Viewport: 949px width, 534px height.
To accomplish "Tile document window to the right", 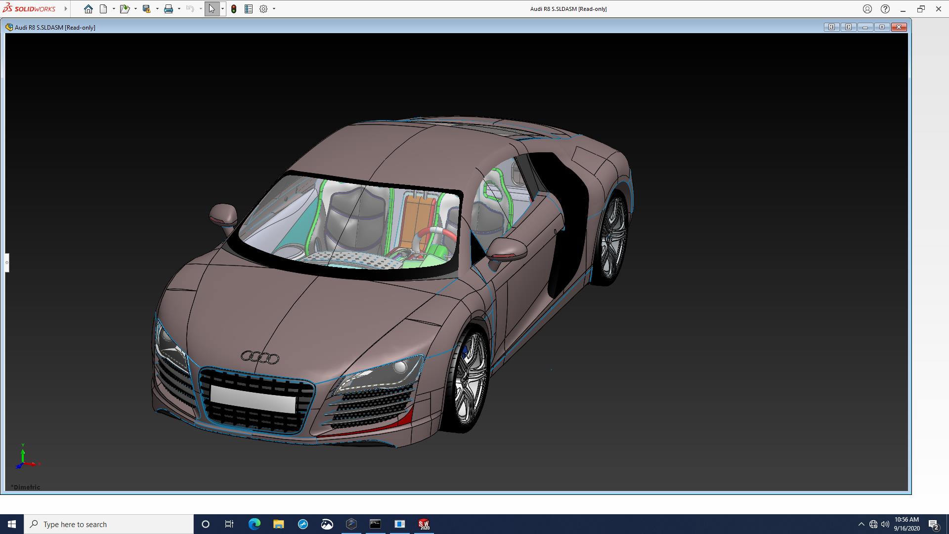I will 848,27.
